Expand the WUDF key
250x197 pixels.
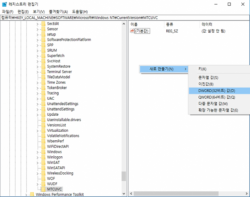37,184
